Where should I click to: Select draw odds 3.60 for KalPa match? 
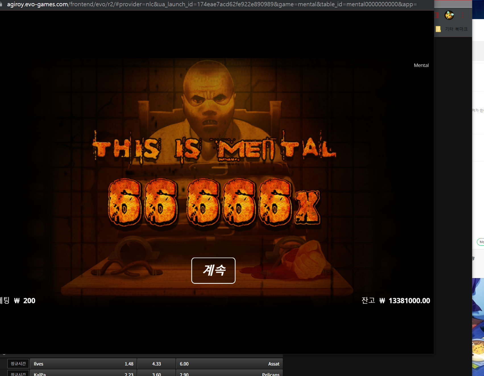(157, 373)
